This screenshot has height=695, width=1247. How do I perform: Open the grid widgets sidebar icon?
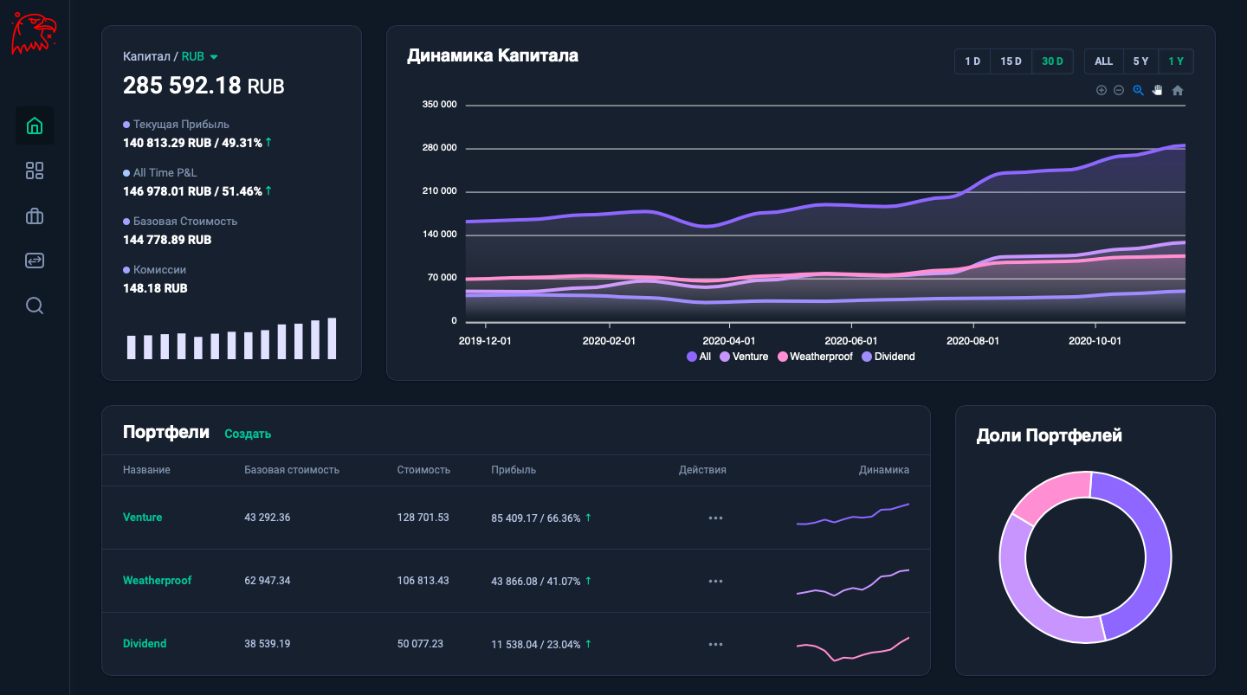[x=35, y=171]
